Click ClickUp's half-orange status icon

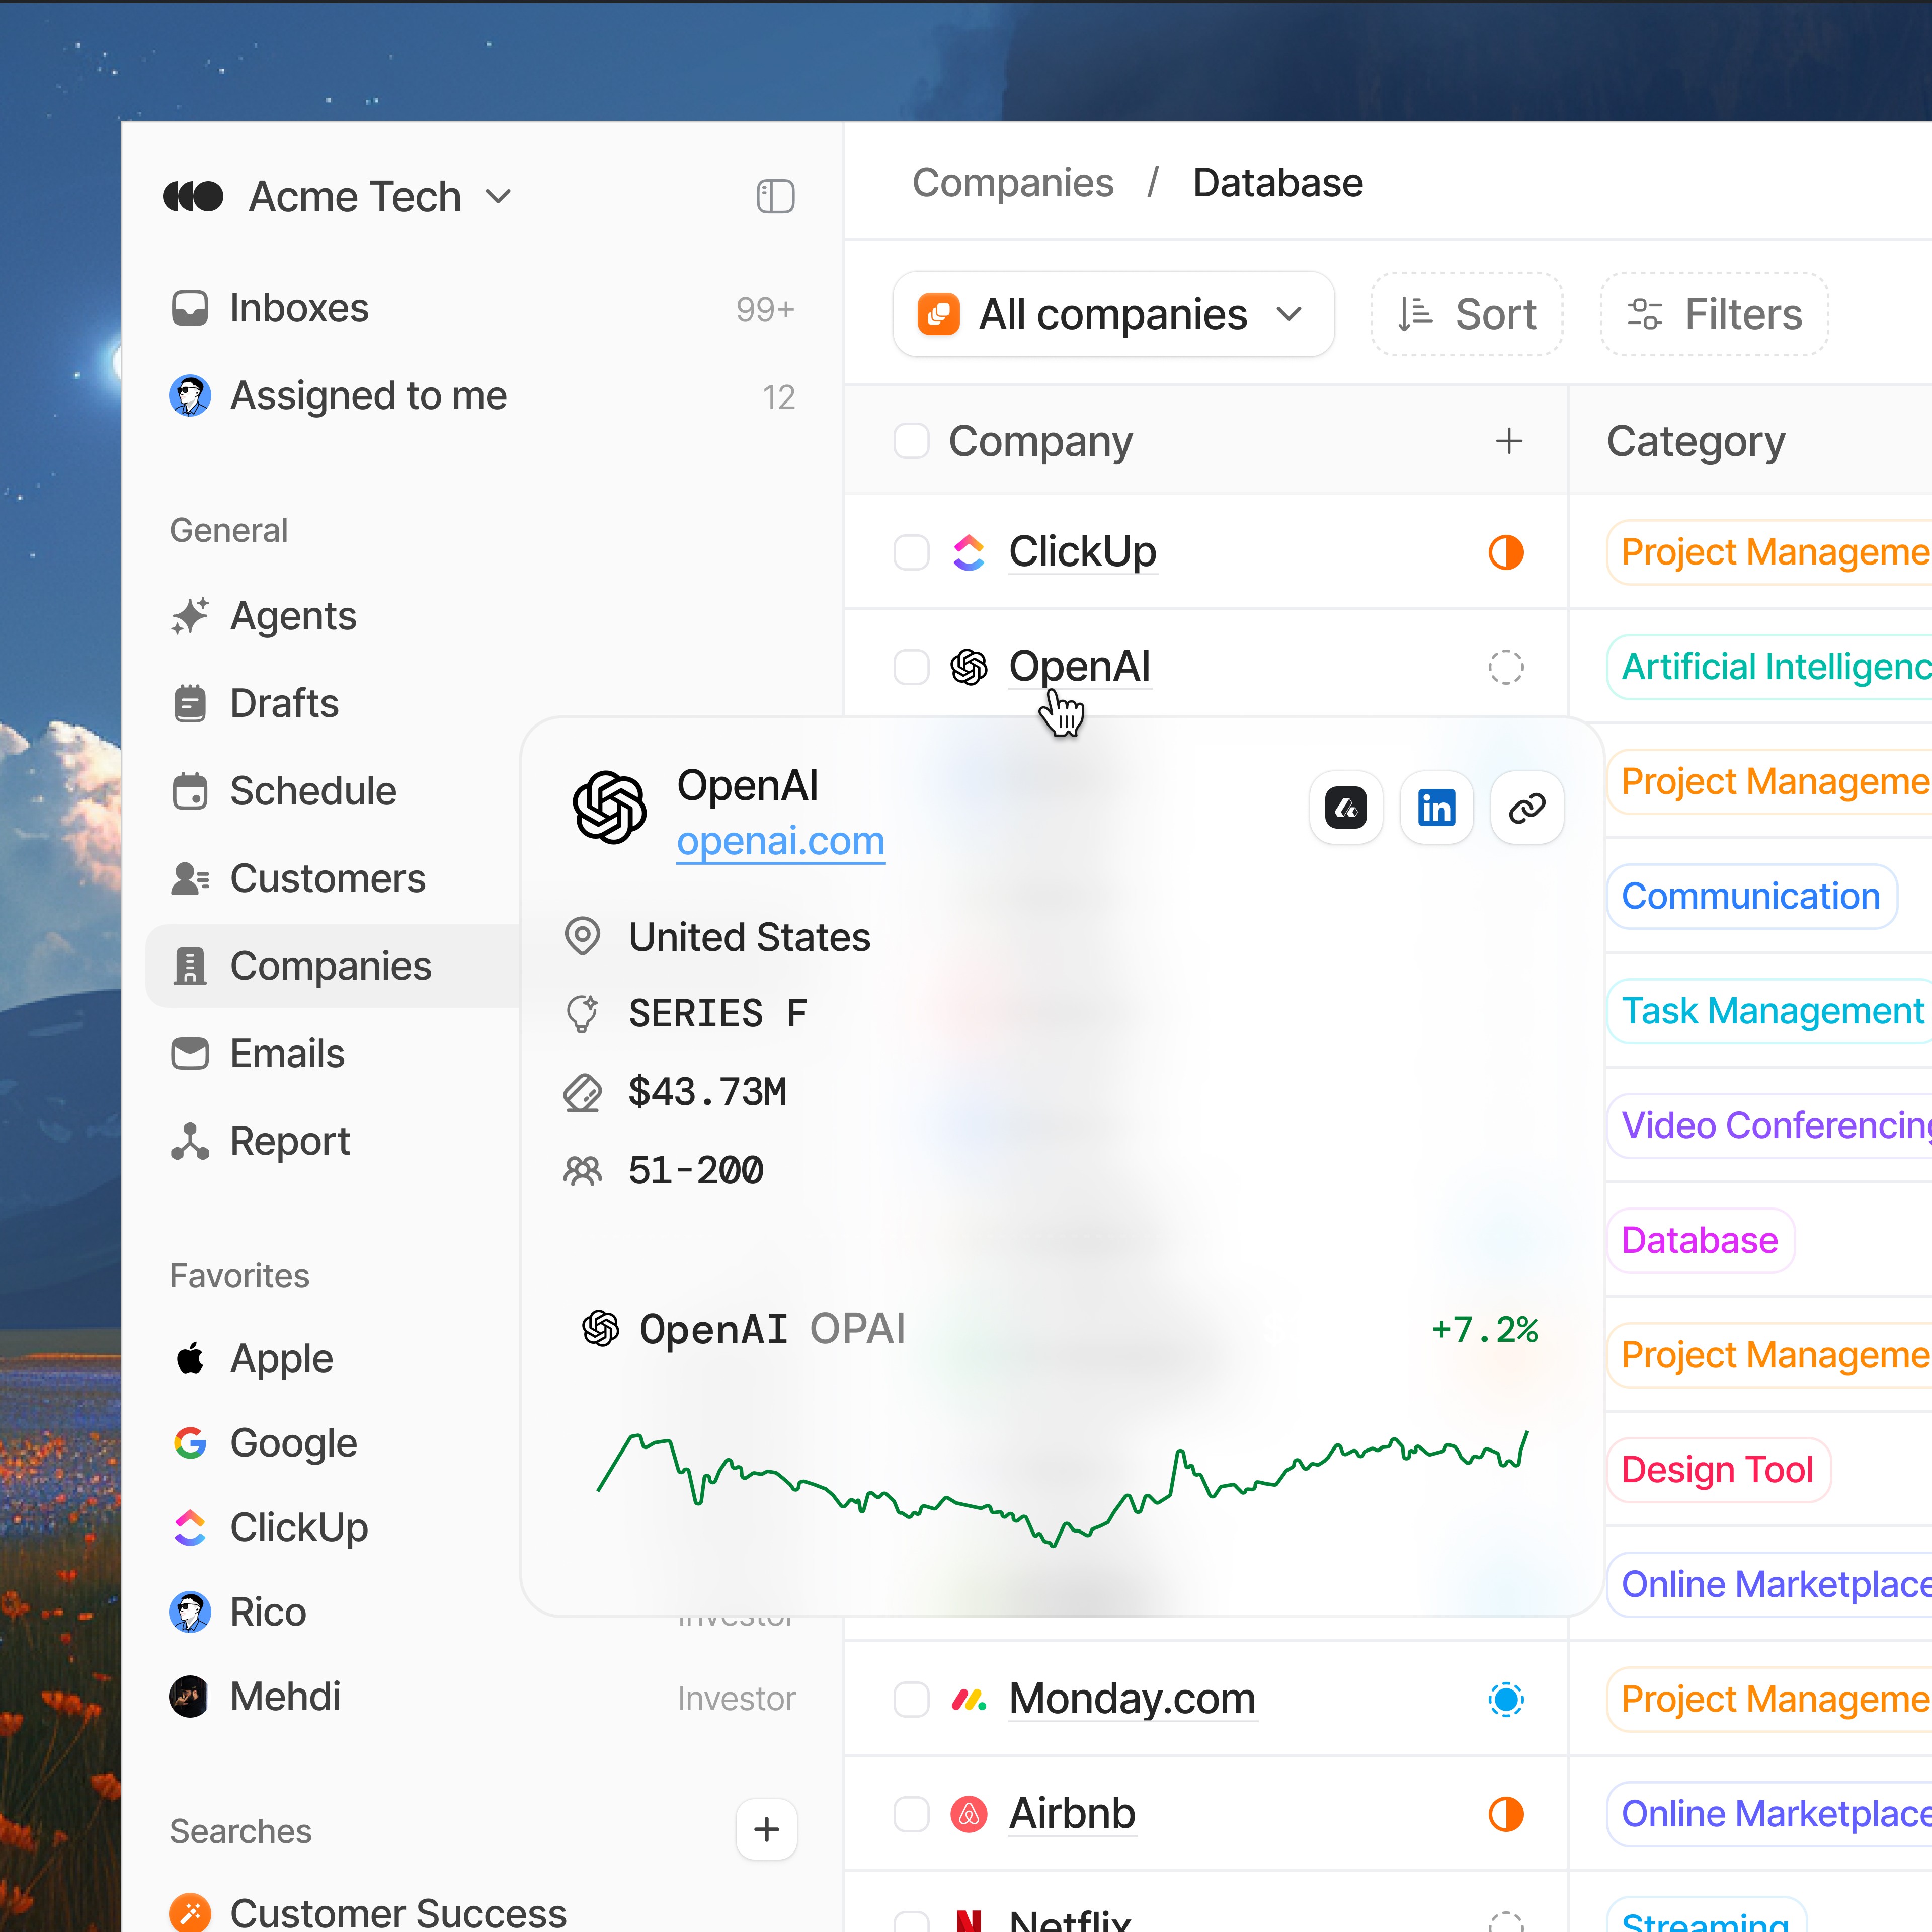point(1505,552)
